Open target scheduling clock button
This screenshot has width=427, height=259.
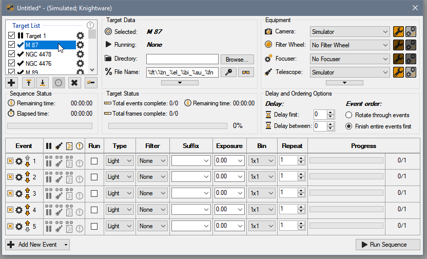[x=59, y=83]
